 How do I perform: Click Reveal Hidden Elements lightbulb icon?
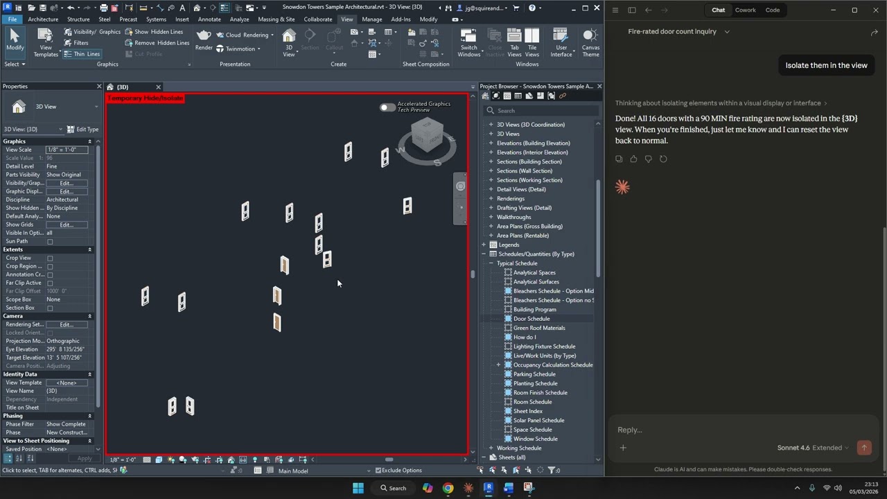pyautogui.click(x=255, y=459)
